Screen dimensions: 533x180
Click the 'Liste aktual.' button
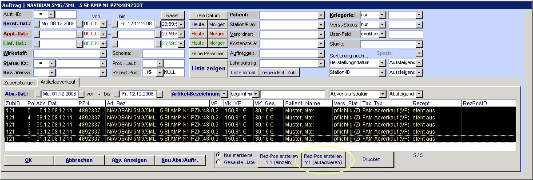pyautogui.click(x=244, y=73)
